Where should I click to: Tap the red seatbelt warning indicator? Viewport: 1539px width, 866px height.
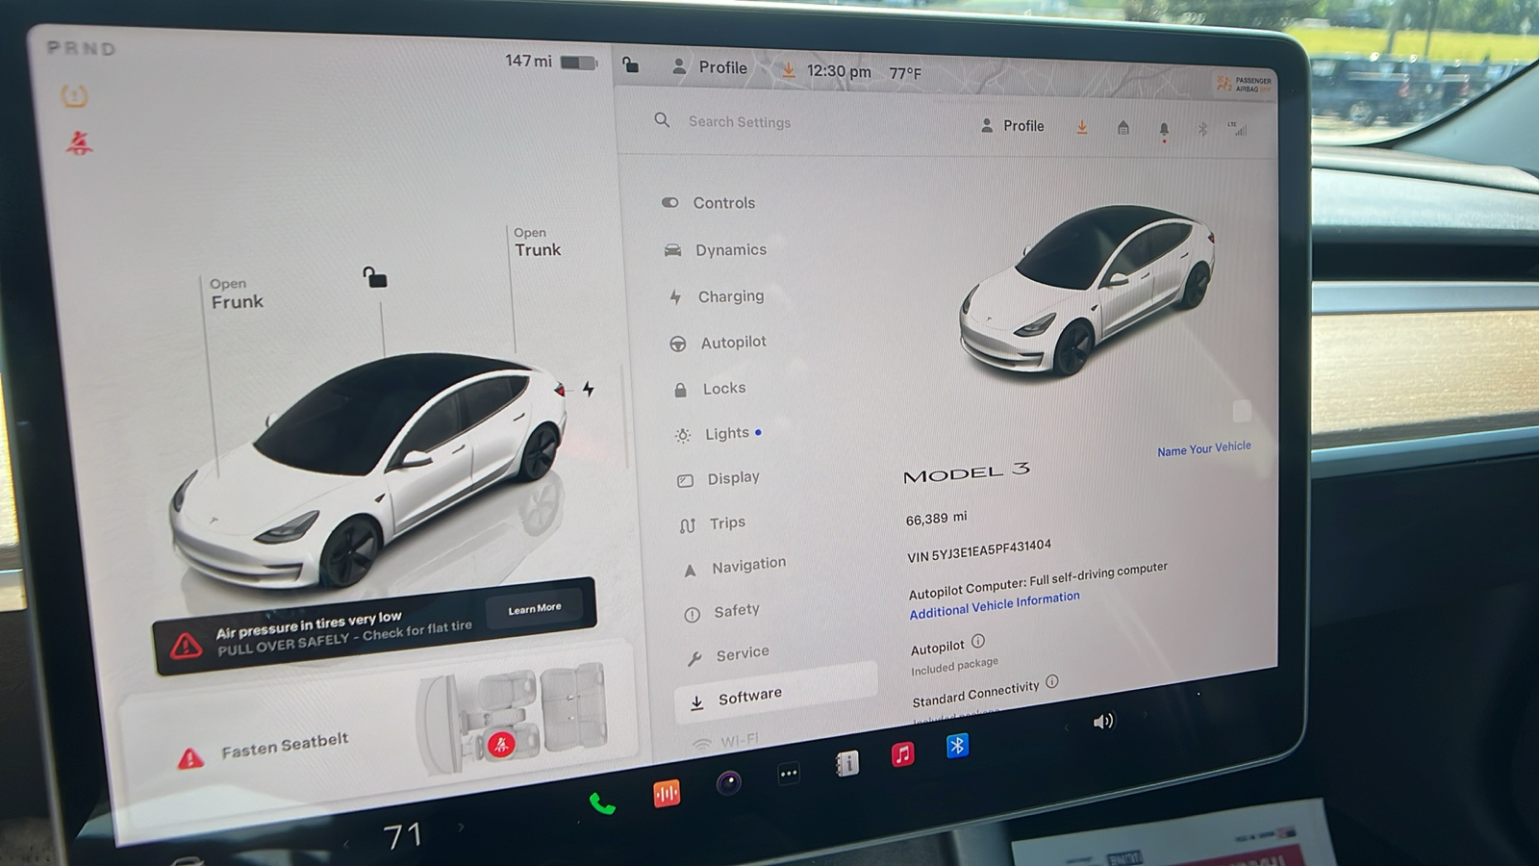(79, 143)
